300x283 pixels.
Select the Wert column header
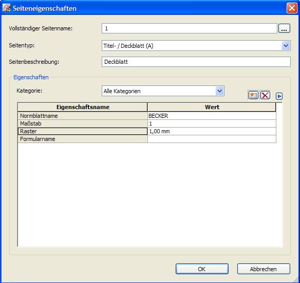(x=212, y=107)
